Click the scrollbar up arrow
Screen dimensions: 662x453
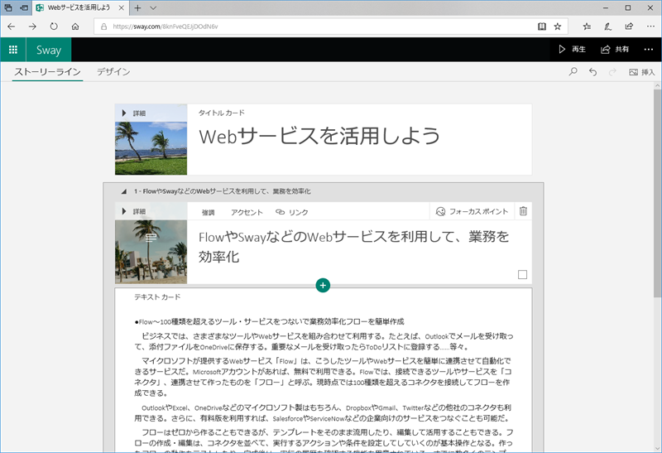(x=658, y=86)
